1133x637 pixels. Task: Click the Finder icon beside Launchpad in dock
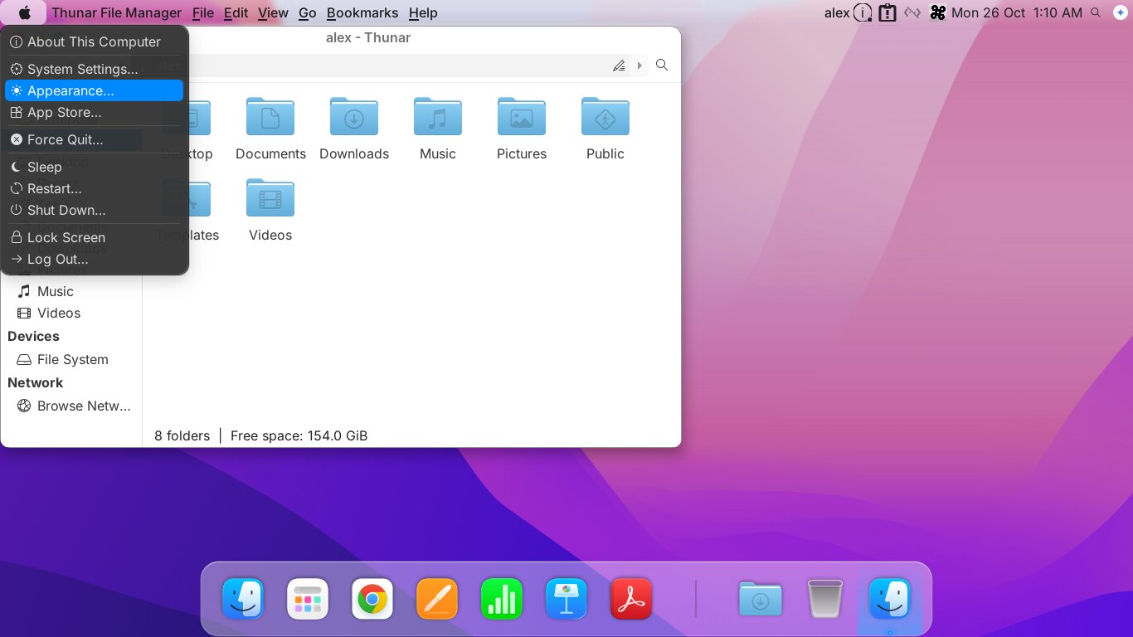pos(243,599)
